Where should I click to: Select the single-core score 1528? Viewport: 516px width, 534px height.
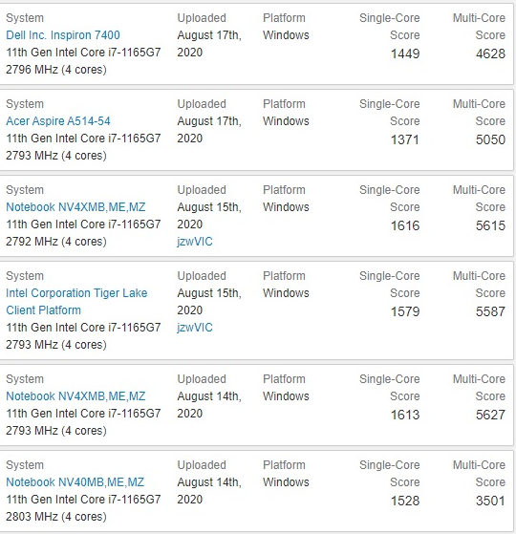pos(405,501)
